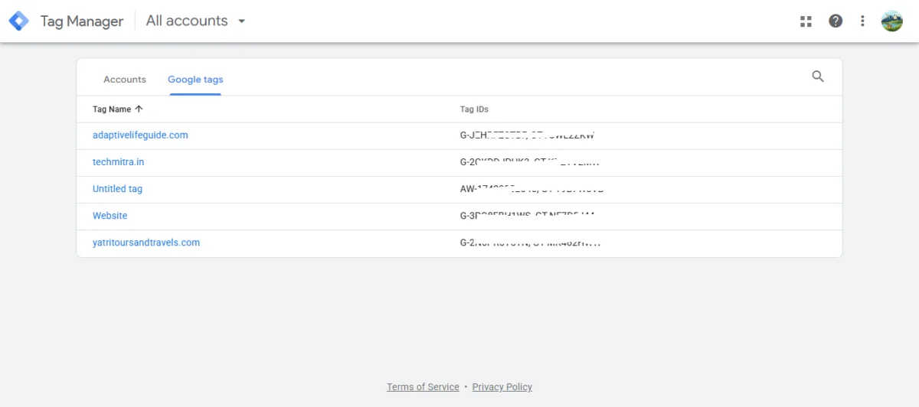Open the Privacy Policy link
The width and height of the screenshot is (919, 407).
502,387
